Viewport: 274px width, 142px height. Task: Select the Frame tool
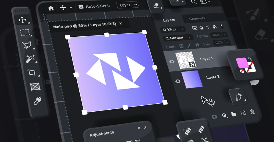35,86
